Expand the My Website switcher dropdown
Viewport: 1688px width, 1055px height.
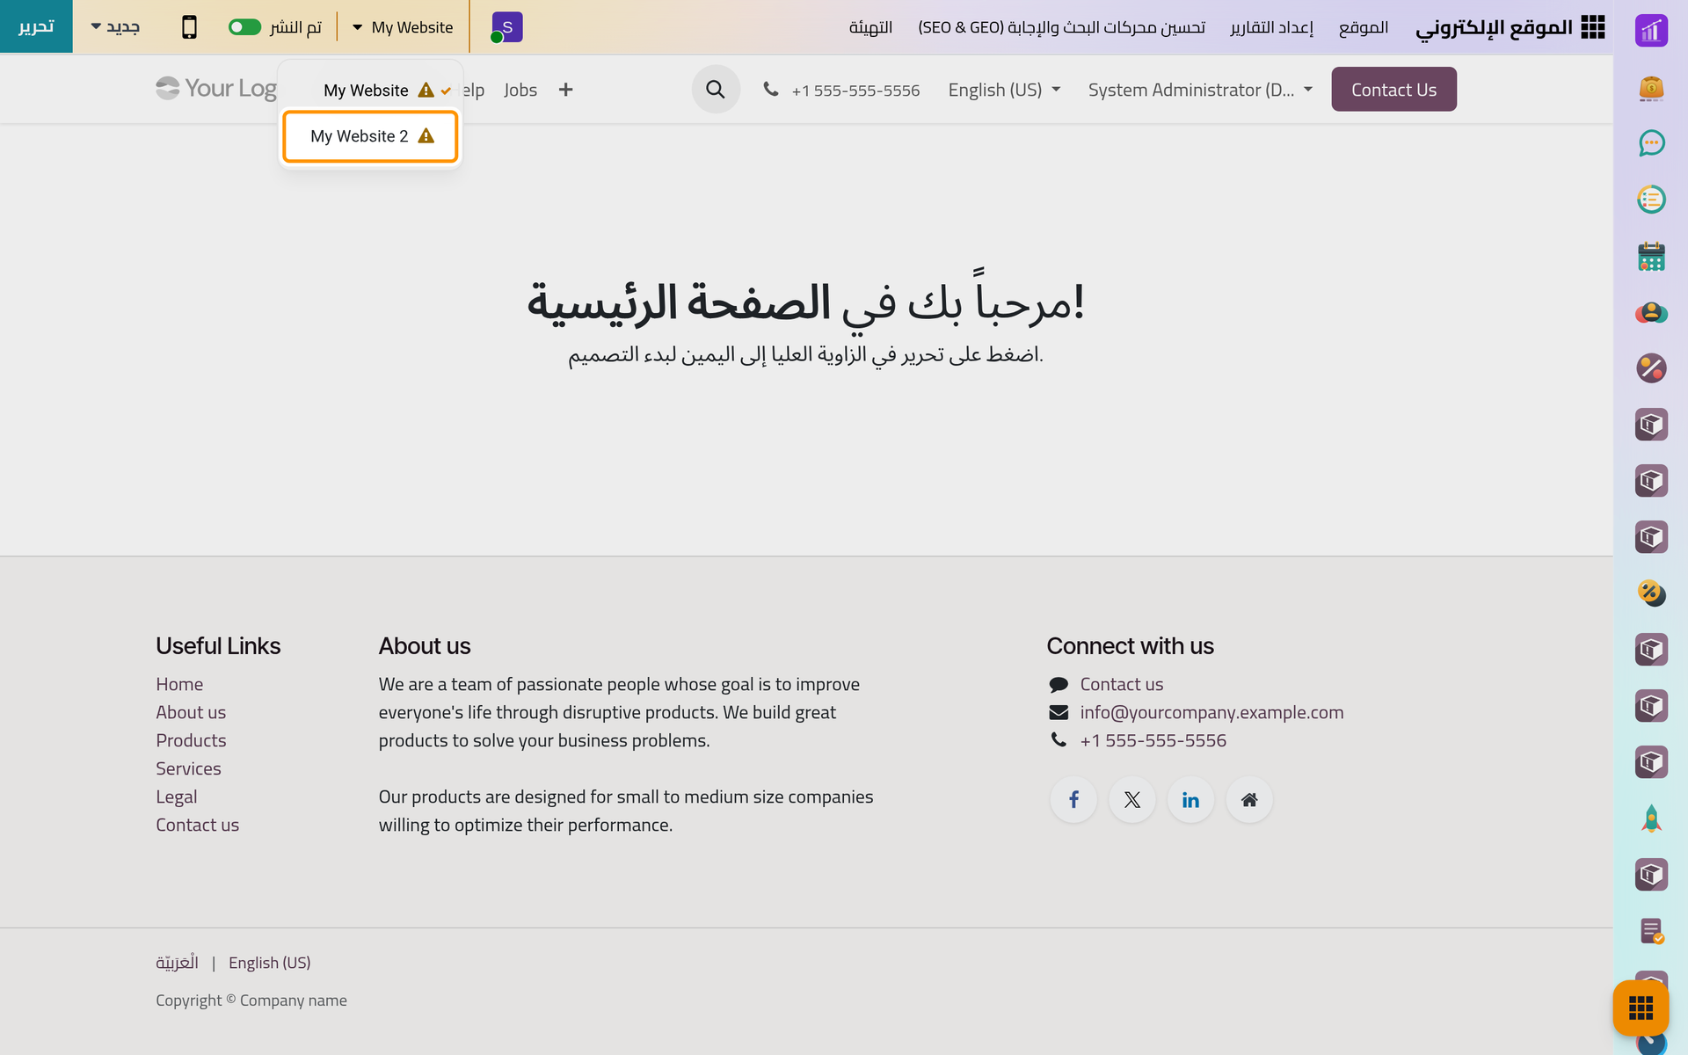[403, 27]
